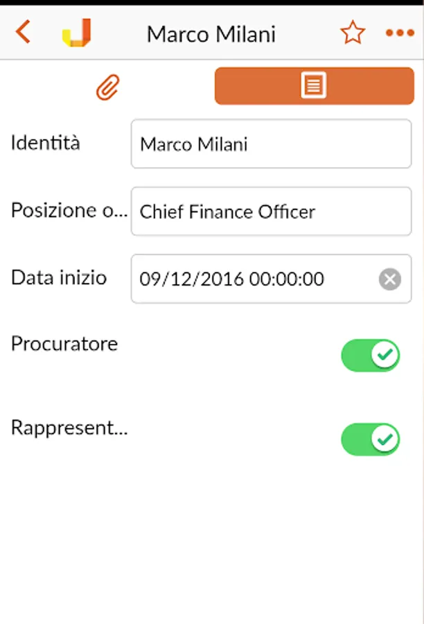Select the document details form tab
The width and height of the screenshot is (424, 624).
pyautogui.click(x=315, y=86)
